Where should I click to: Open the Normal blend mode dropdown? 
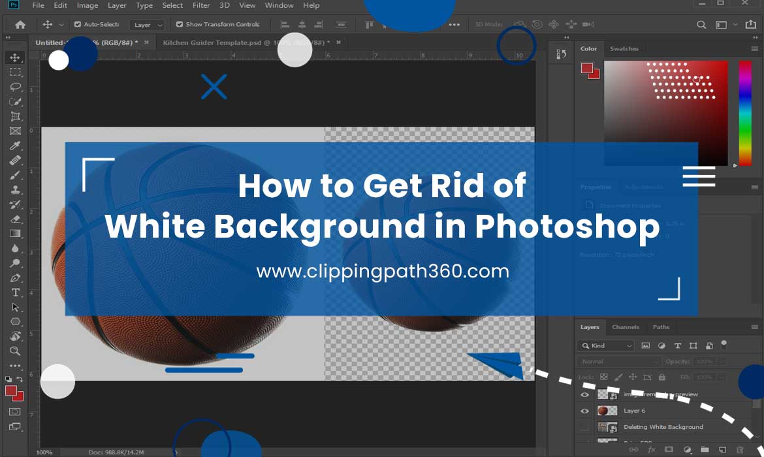tap(619, 362)
